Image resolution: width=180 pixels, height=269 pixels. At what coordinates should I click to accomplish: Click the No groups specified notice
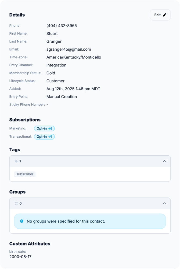click(90, 221)
